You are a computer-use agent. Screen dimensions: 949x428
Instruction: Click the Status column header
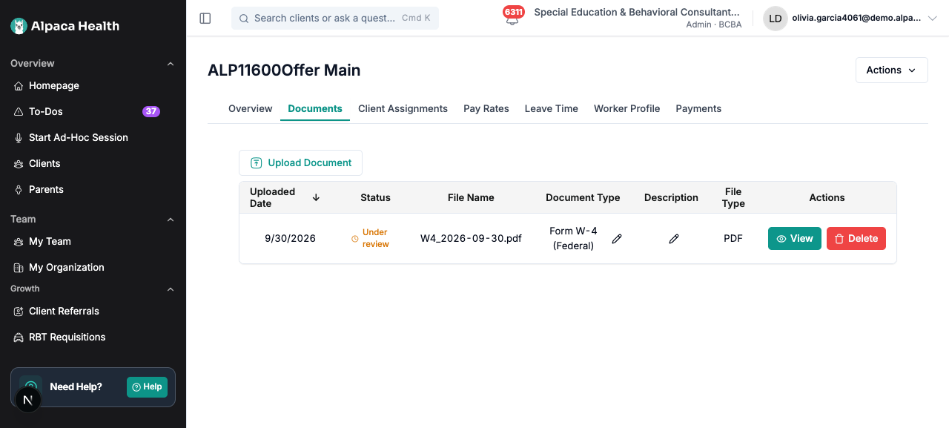point(375,198)
